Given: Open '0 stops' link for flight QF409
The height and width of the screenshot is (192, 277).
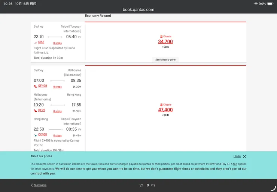Looking at the screenshot, I should coord(57,87).
